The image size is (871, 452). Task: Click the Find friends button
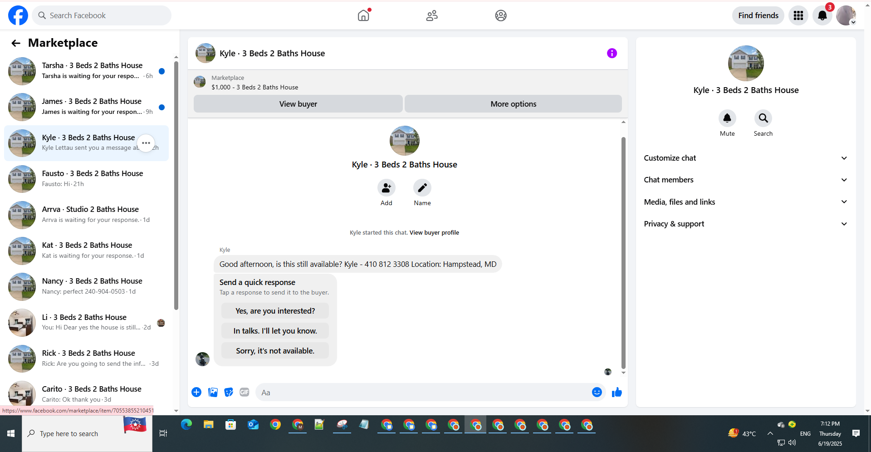point(758,15)
